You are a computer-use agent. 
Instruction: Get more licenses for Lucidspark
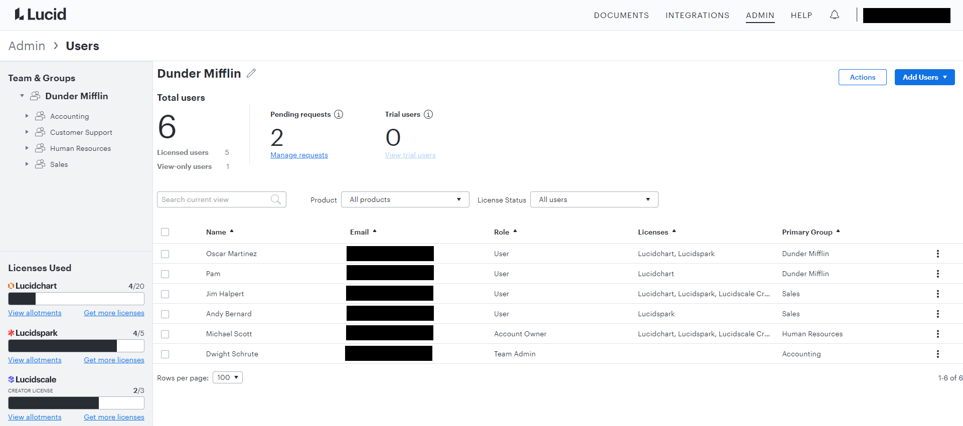114,360
